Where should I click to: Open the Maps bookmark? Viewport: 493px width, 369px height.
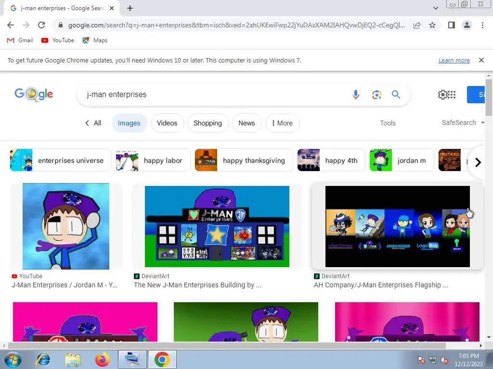[95, 40]
